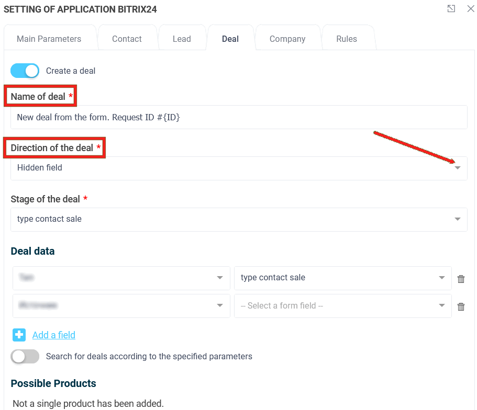
Task: Switch to the "Contact" tab
Action: tap(127, 38)
